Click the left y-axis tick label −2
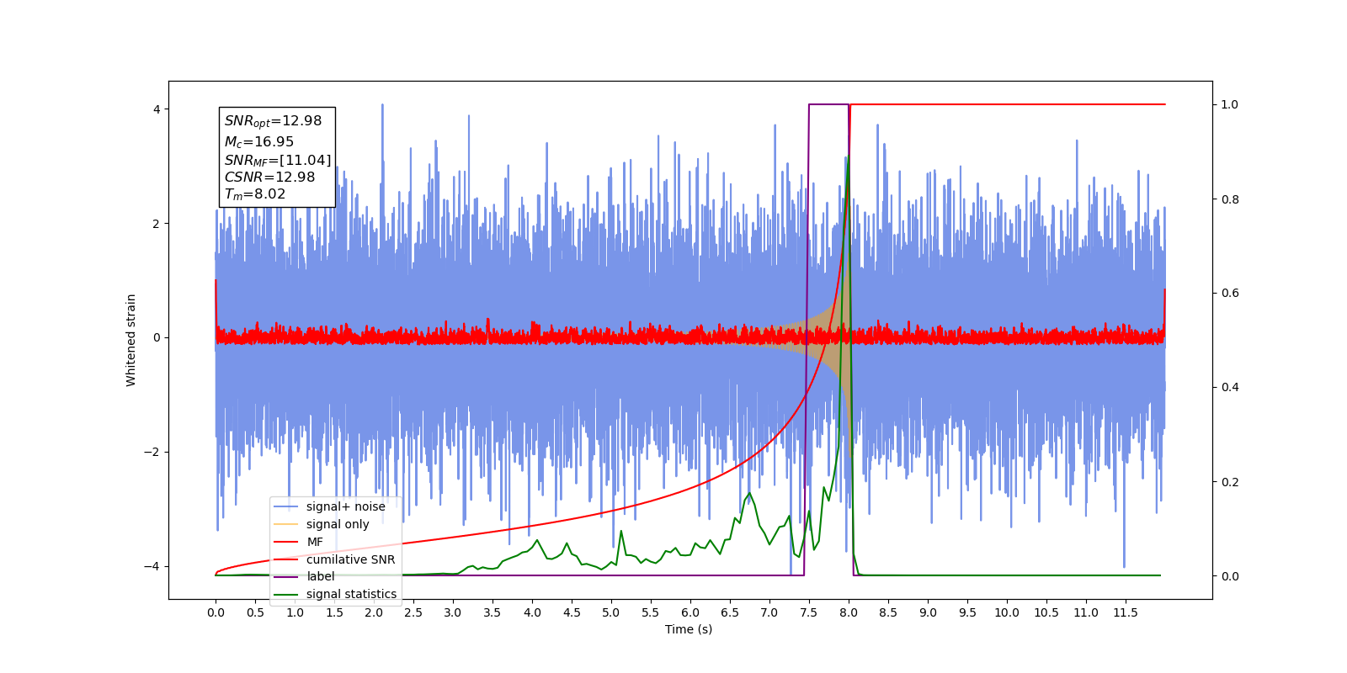The width and height of the screenshot is (1347, 673). [152, 453]
